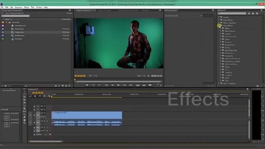Collapse the bin in Project panel
The image size is (265, 149).
point(7,22)
